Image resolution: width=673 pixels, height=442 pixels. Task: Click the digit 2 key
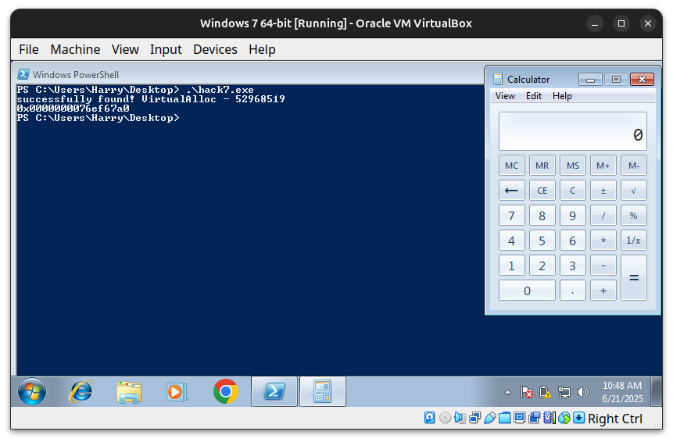(542, 266)
